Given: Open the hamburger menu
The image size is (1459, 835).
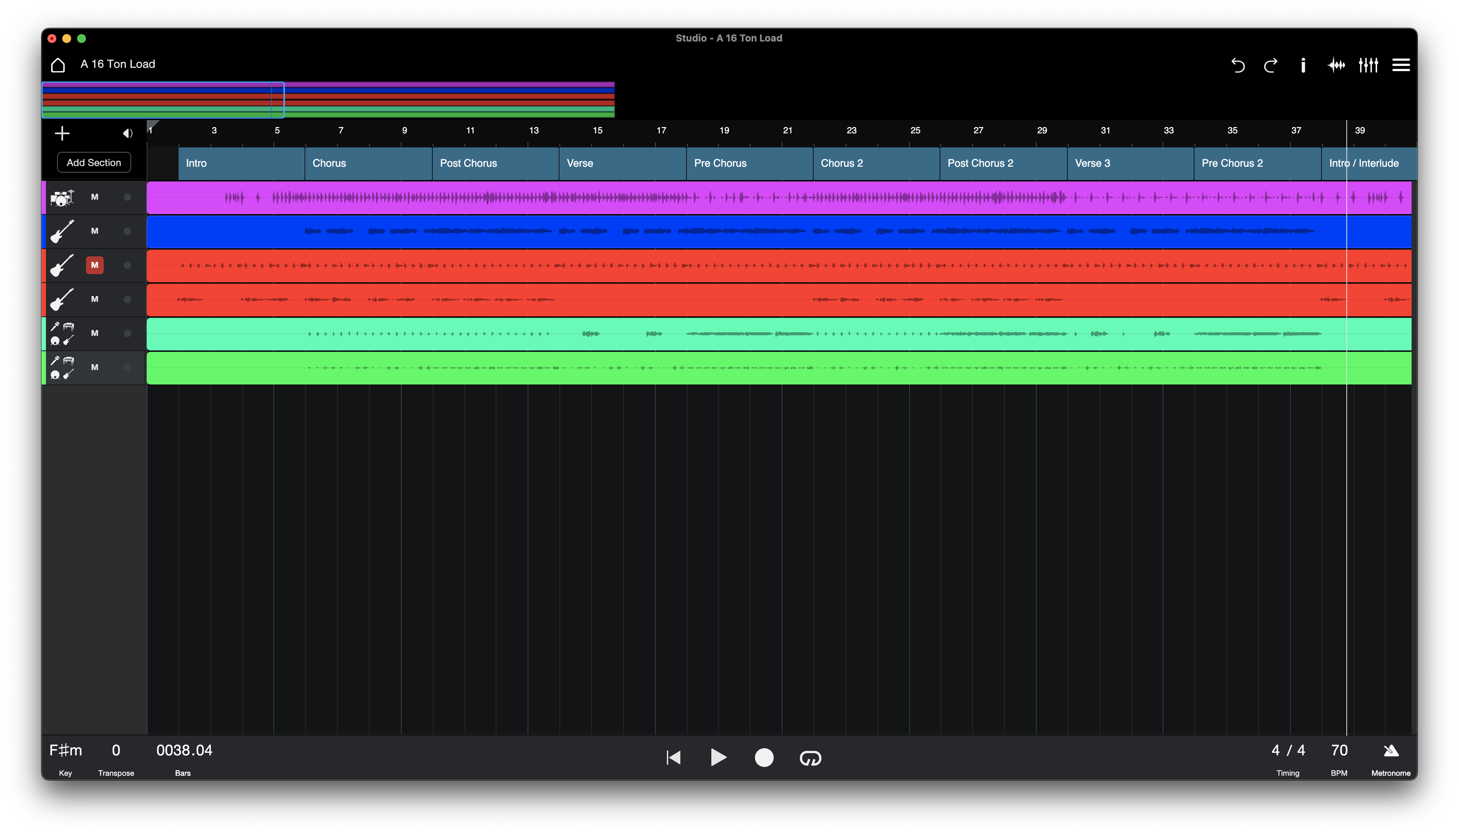Looking at the screenshot, I should (x=1401, y=65).
